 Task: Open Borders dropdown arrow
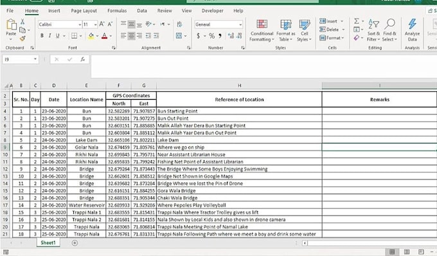pyautogui.click(x=80, y=36)
